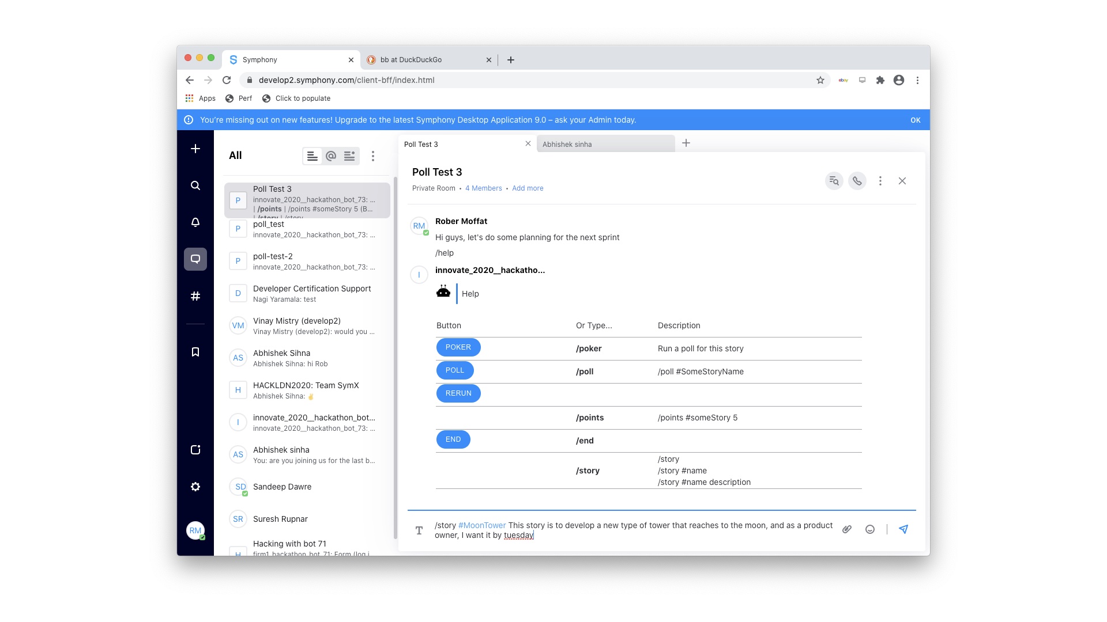Click the POLL button to start polling
Viewport: 1107px width, 622px height.
(x=455, y=370)
